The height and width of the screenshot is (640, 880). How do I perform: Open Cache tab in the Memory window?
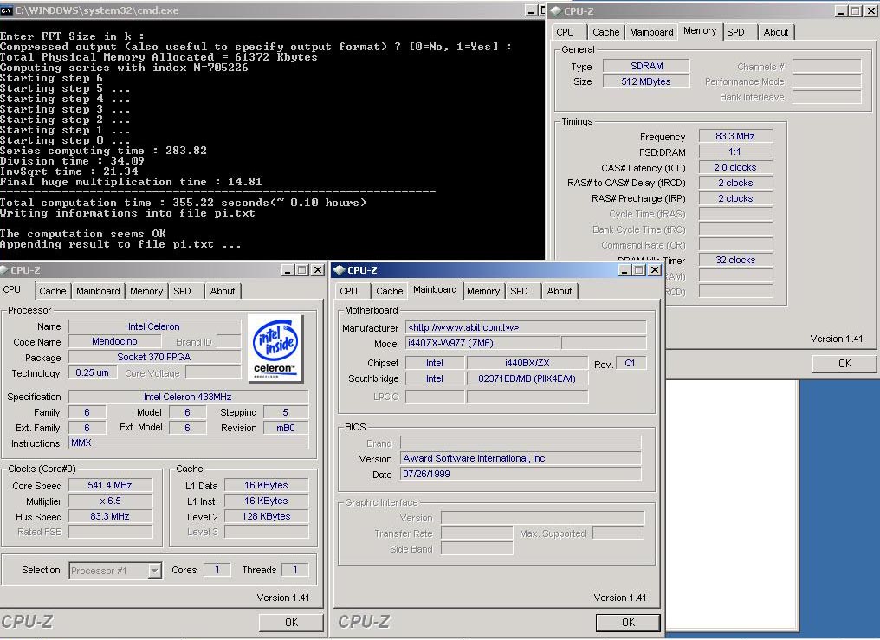(606, 33)
